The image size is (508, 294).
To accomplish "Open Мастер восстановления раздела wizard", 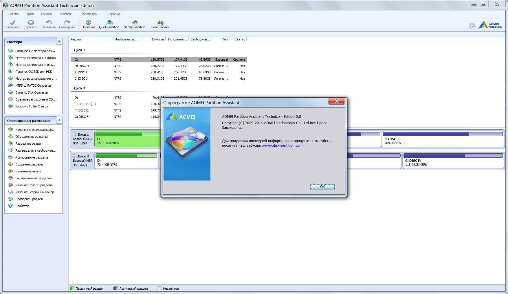I will click(32, 79).
